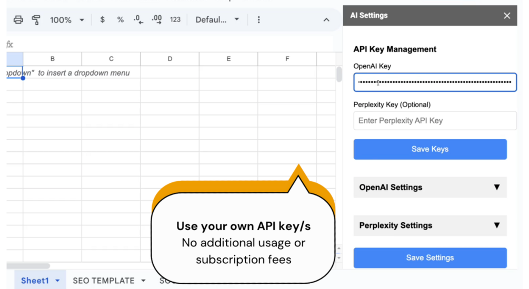This screenshot has height=289, width=529.
Task: Click the OpenAI Key input field
Action: [435, 82]
